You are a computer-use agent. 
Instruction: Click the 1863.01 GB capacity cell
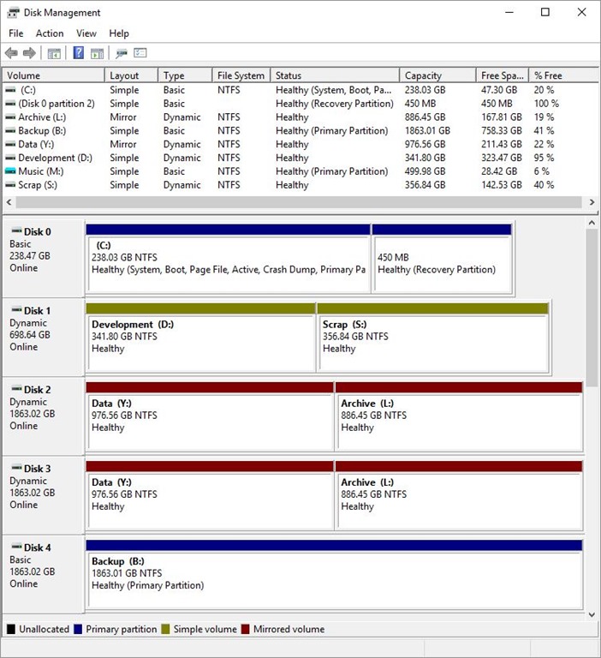[x=427, y=130]
